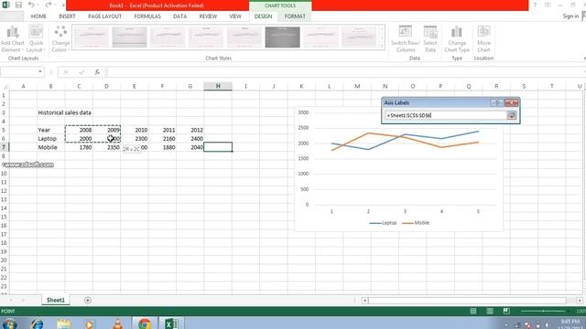Click the Change Chart Type icon
This screenshot has width=586, height=329.
[457, 39]
